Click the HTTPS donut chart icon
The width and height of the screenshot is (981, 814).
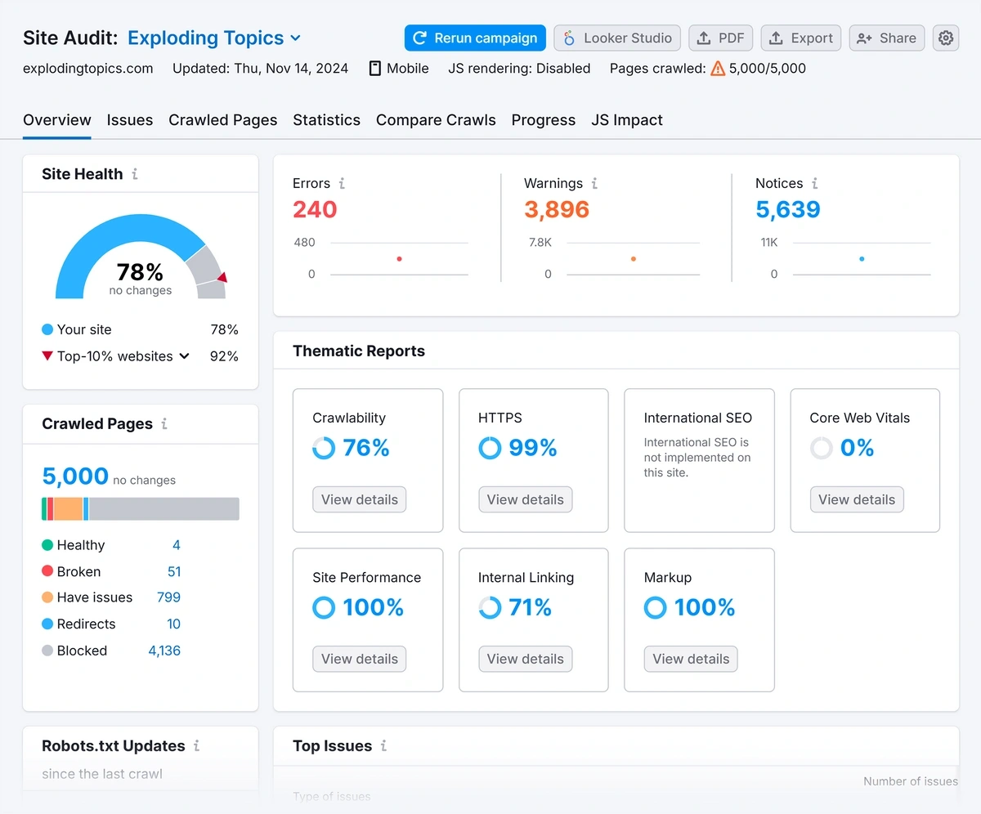(x=490, y=448)
